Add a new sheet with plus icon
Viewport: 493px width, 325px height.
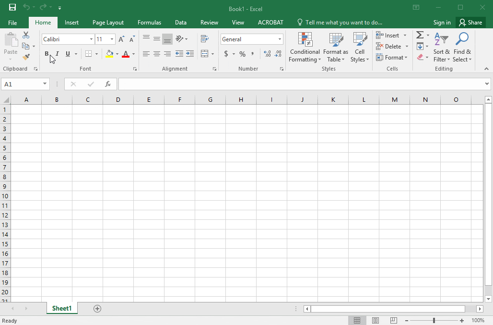pos(97,309)
